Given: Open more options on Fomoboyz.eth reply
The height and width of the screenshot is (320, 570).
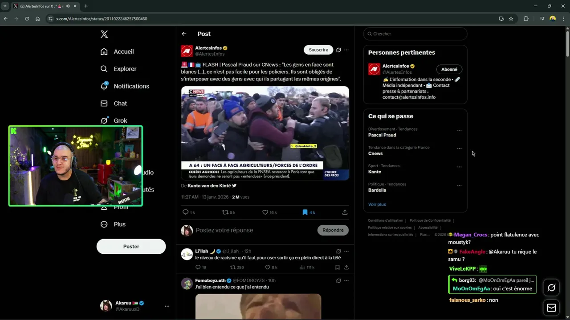Looking at the screenshot, I should (x=346, y=280).
